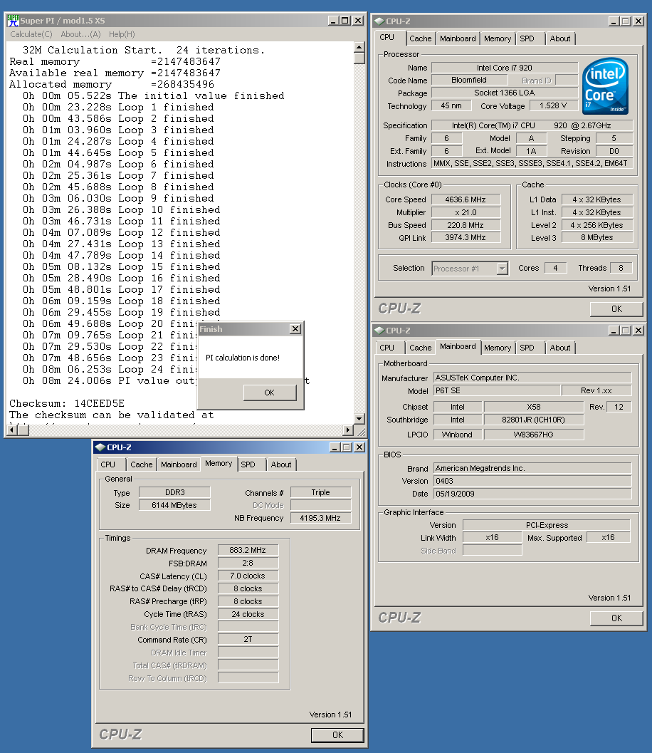Screen dimensions: 652x753
Task: Open About...(A) menu in Super PI
Action: [80, 35]
